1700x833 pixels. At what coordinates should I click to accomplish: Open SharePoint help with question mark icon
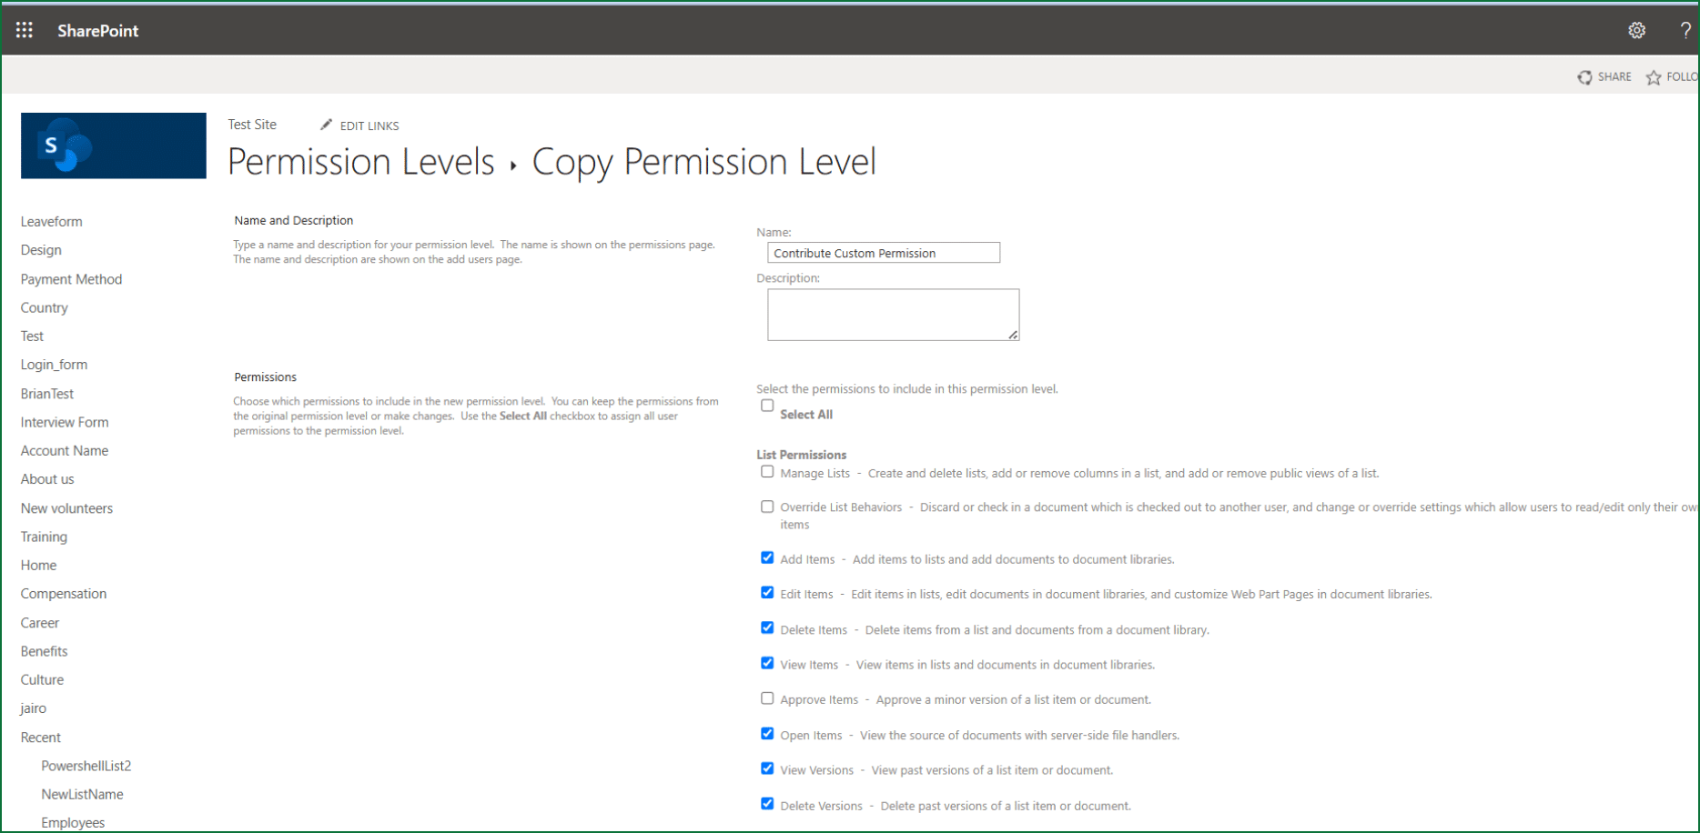pos(1685,30)
